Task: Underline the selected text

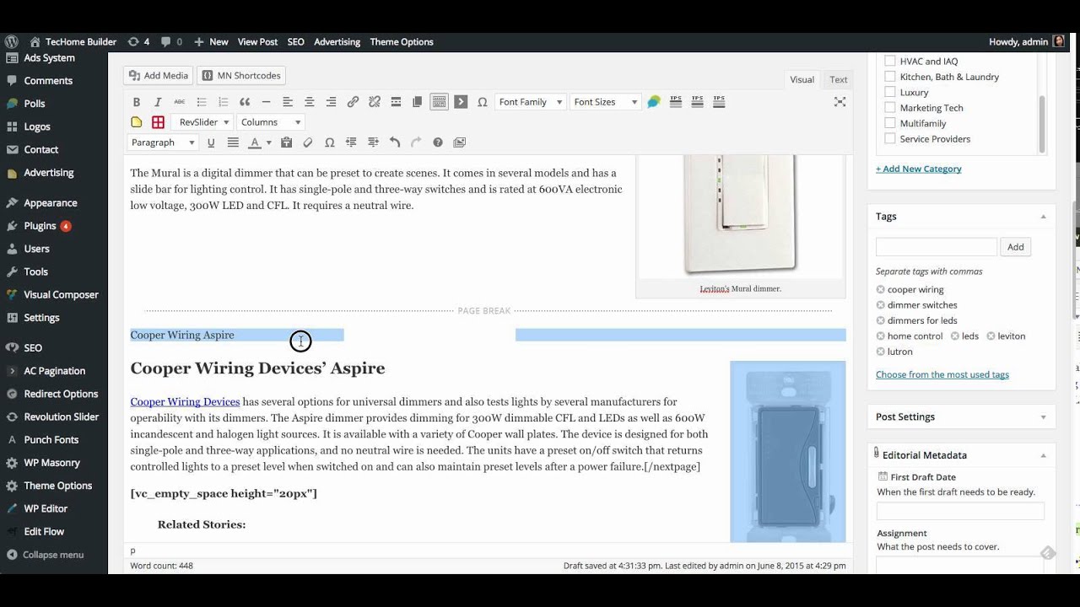Action: tap(211, 142)
